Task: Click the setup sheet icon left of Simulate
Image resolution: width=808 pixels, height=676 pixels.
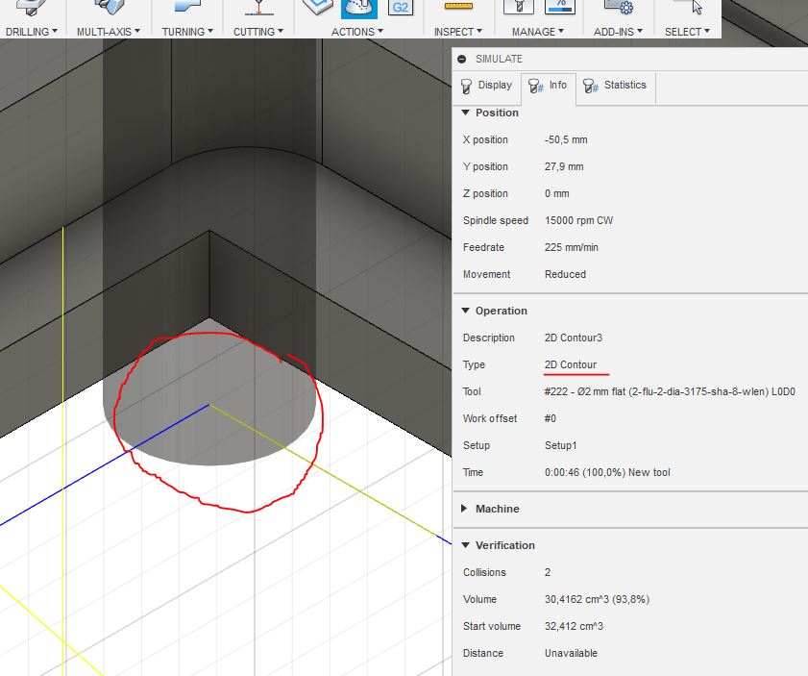Action: tap(317, 7)
